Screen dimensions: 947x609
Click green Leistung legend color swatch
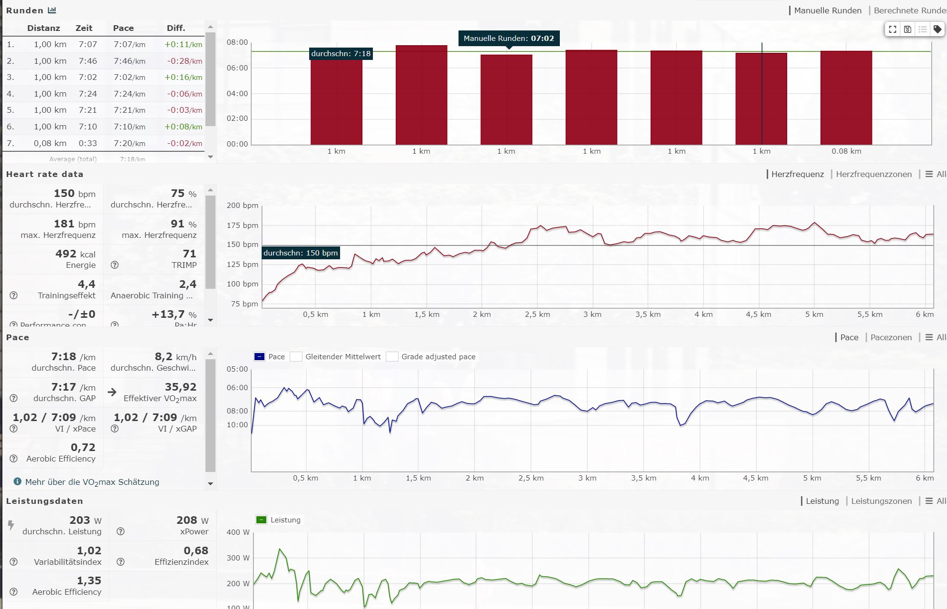click(261, 520)
